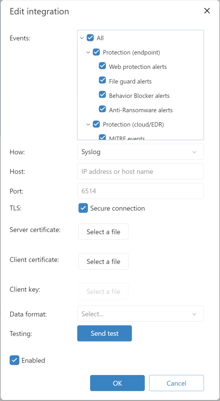Collapse the "Protection (endpoint)" tree branch
Image resolution: width=220 pixels, height=401 pixels.
pos(88,52)
